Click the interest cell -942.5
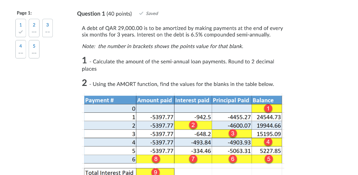 click(193, 117)
